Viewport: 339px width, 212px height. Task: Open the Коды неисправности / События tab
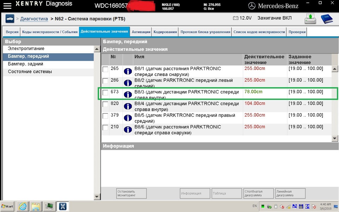(x=50, y=32)
